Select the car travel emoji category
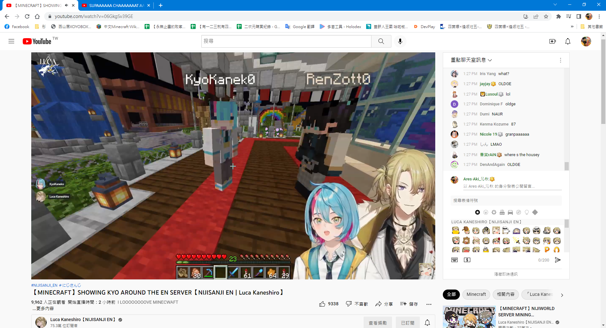The width and height of the screenshot is (606, 328). point(510,212)
